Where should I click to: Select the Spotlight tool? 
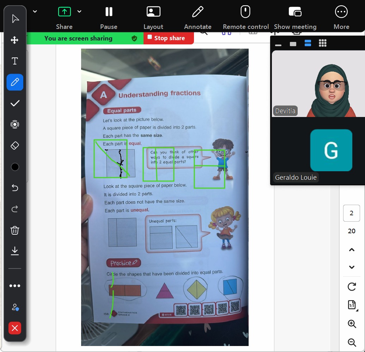[15, 124]
